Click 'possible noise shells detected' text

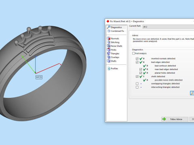[x=169, y=80]
